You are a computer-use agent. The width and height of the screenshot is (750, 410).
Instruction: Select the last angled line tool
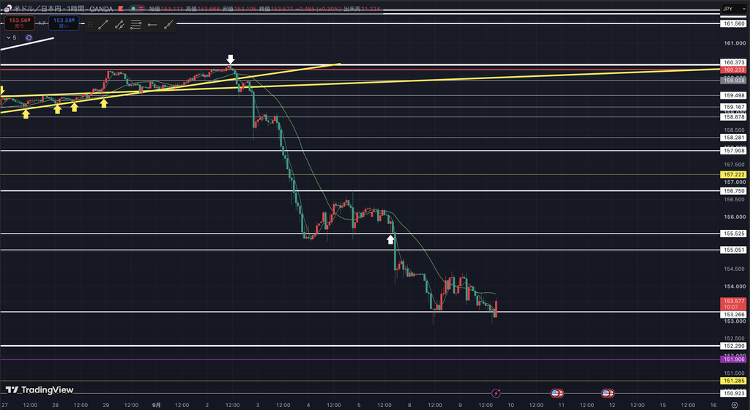pos(168,25)
